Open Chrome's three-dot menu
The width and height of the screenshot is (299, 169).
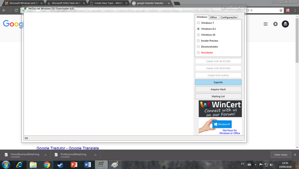tap(295, 10)
